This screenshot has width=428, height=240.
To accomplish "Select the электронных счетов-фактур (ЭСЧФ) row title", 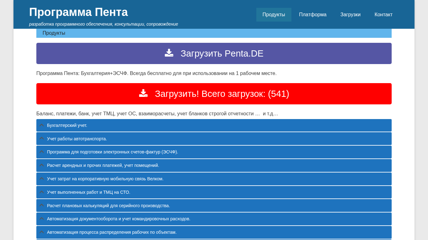I will click(x=112, y=152).
